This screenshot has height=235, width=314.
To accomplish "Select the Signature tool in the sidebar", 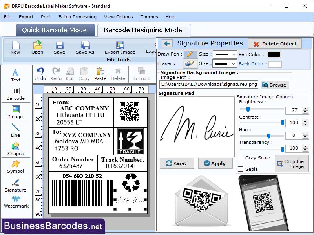I will tap(16, 184).
